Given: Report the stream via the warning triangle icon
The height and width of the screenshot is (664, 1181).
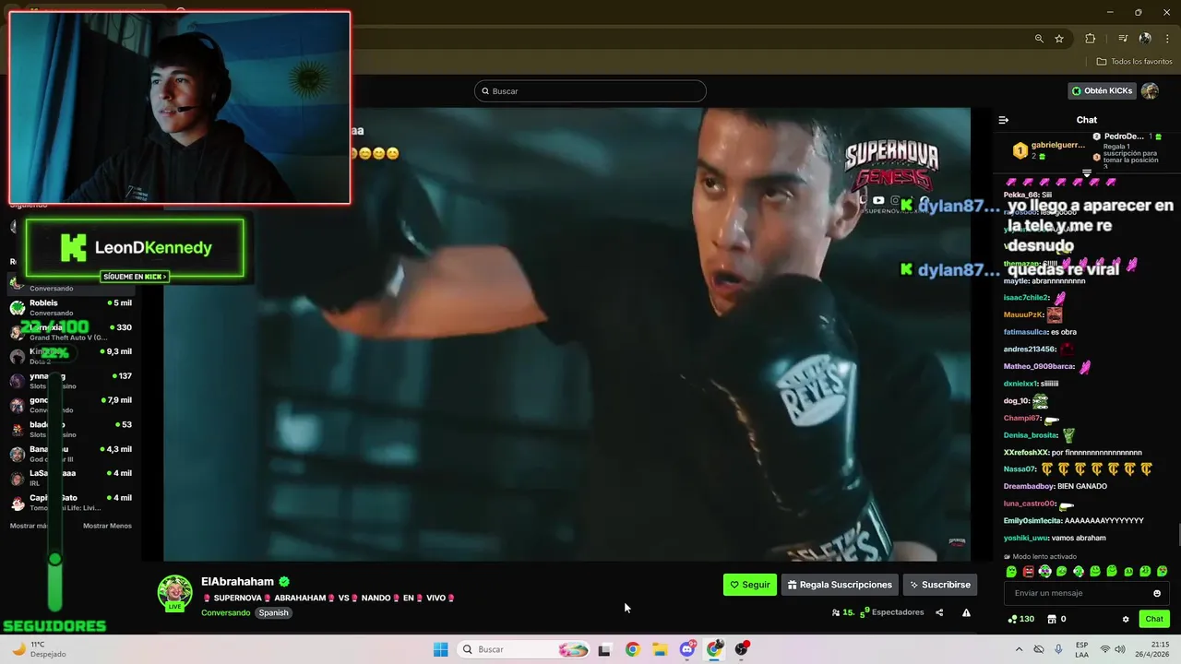Looking at the screenshot, I should click(x=966, y=612).
